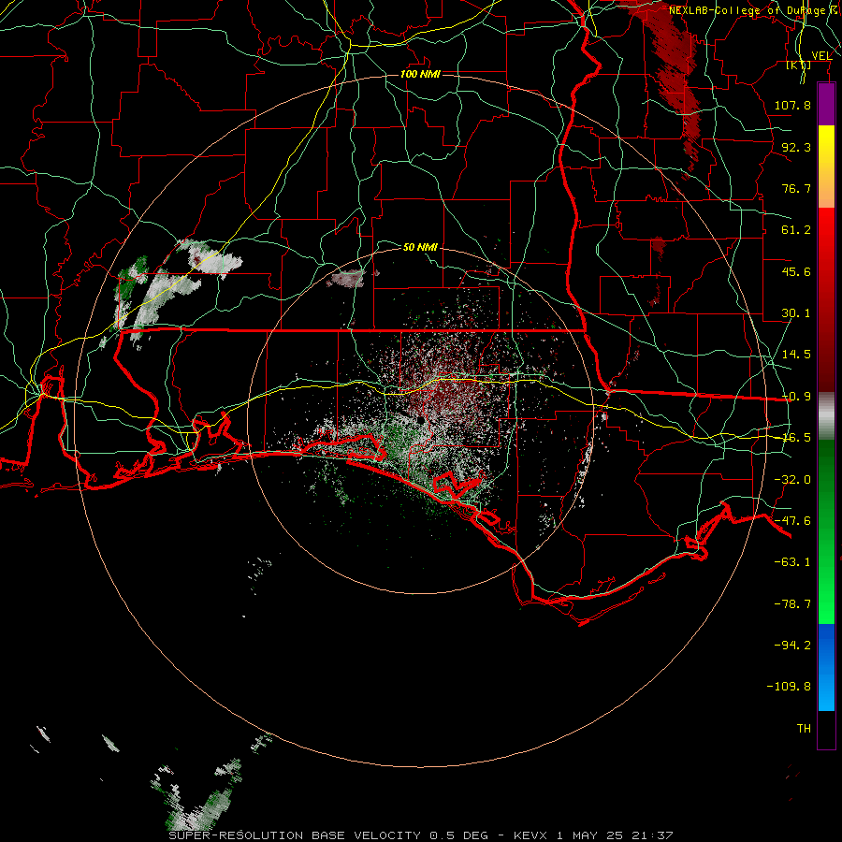
Task: Click the TH legend label
Action: [x=804, y=728]
